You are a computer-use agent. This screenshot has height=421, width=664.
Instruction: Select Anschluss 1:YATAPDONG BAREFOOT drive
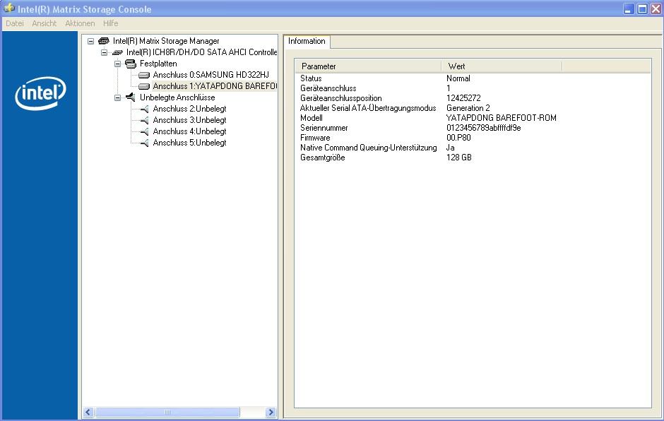pos(215,86)
